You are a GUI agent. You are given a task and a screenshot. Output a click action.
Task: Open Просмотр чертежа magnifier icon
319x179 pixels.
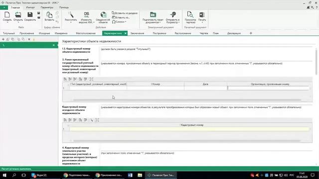pos(190,15)
